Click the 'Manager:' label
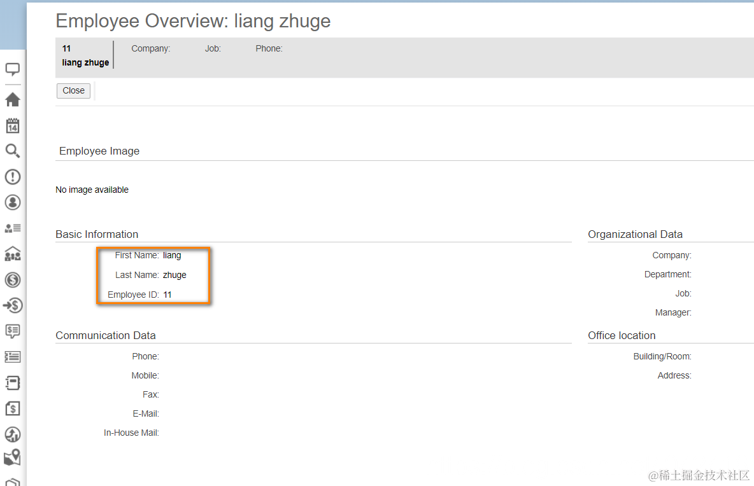The width and height of the screenshot is (754, 486). (673, 312)
